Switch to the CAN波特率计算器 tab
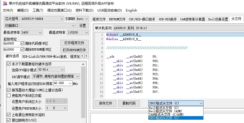The width and height of the screenshot is (244, 123). (x=192, y=19)
